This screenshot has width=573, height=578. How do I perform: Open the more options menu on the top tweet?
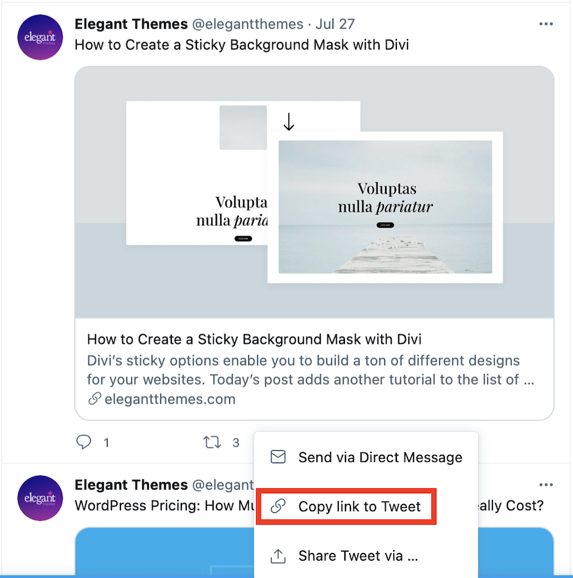(x=546, y=24)
